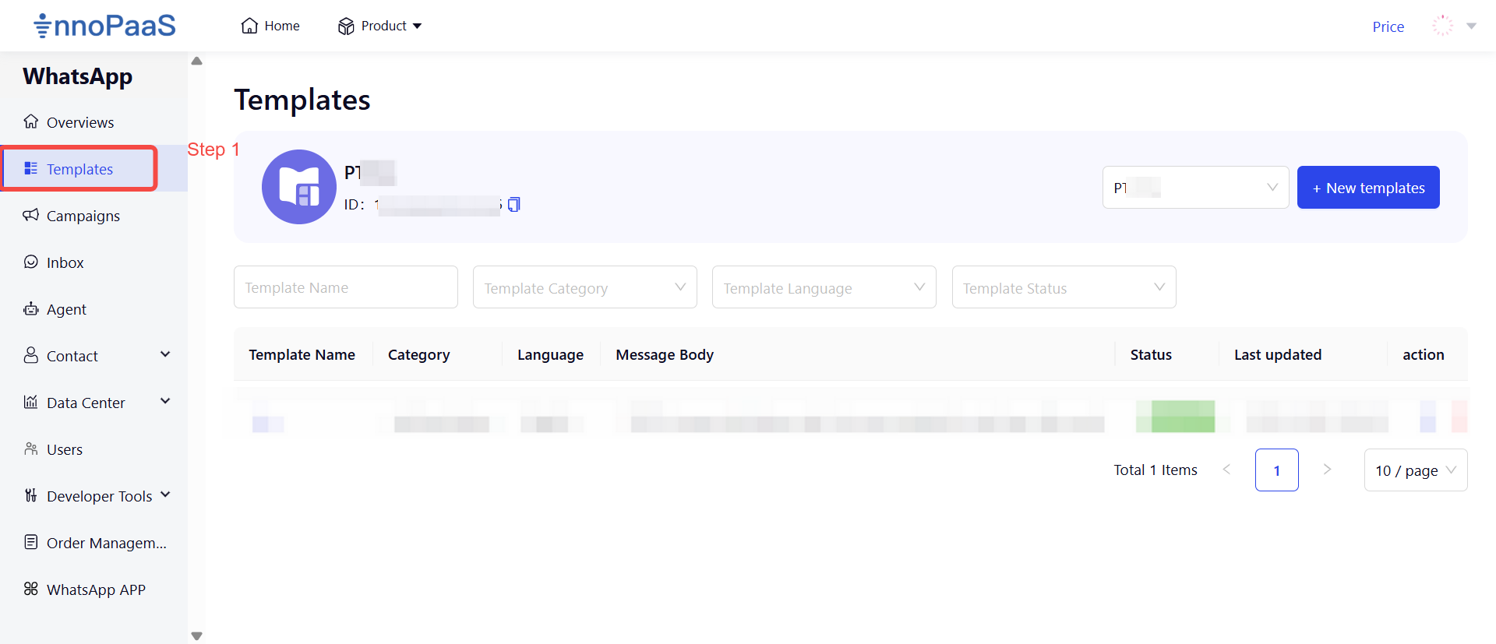Image resolution: width=1496 pixels, height=644 pixels.
Task: Select page 1 in pagination
Action: click(x=1277, y=470)
